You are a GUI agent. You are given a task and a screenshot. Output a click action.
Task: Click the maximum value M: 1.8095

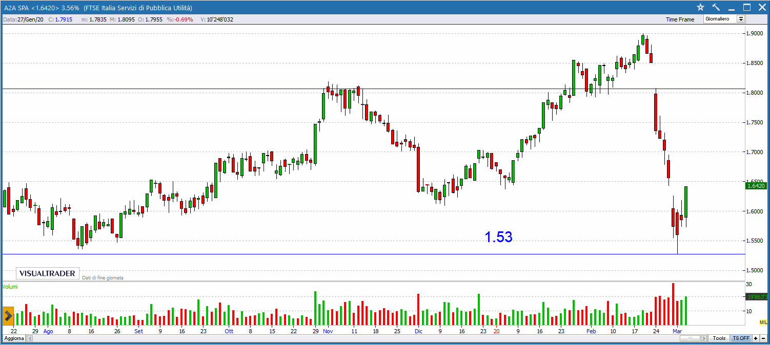pos(123,19)
